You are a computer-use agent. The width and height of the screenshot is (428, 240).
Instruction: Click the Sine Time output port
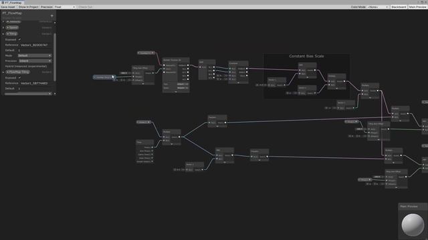point(152,151)
